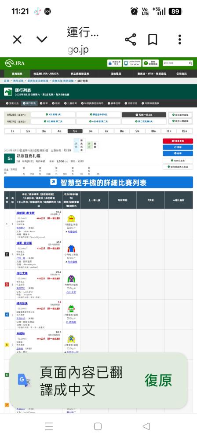Tap the share icon in the top bar
Image resolution: width=197 pixels, height=440 pixels.
click(131, 40)
